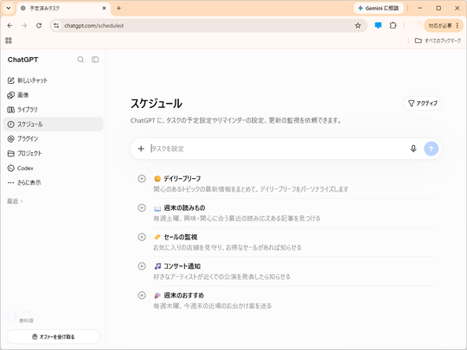This screenshot has width=467, height=350.
Task: Add the デイリーブリーフ suggestion with its plus icon
Action: point(142,179)
